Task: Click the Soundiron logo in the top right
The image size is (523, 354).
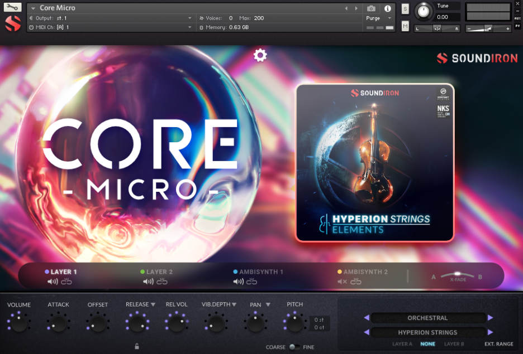Action: point(476,58)
